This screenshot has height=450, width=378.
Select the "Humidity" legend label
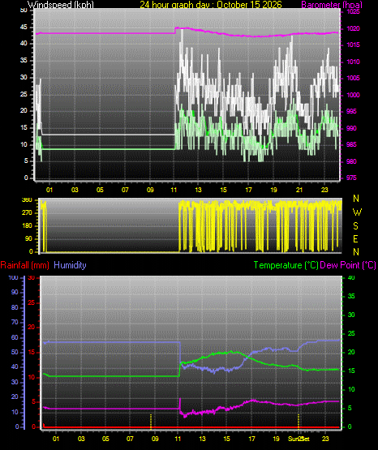[x=70, y=265]
